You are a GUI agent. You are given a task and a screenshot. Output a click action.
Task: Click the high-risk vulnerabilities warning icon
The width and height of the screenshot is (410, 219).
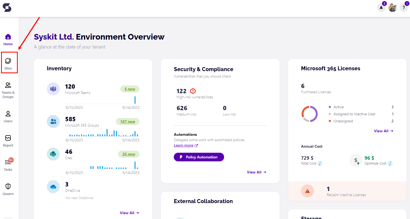pyautogui.click(x=193, y=91)
